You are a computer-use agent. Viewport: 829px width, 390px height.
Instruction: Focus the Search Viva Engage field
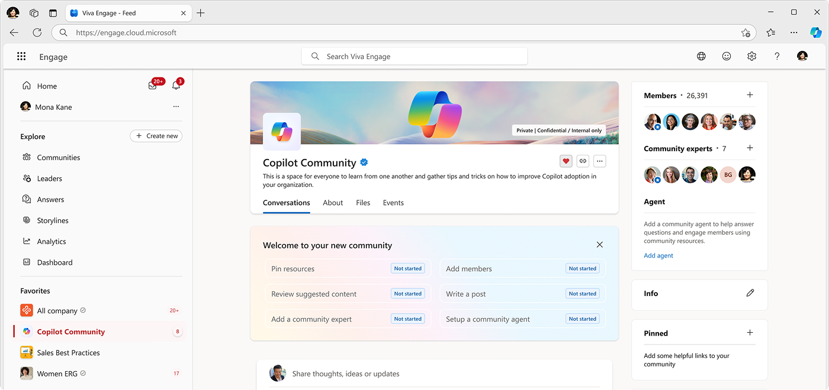click(415, 56)
